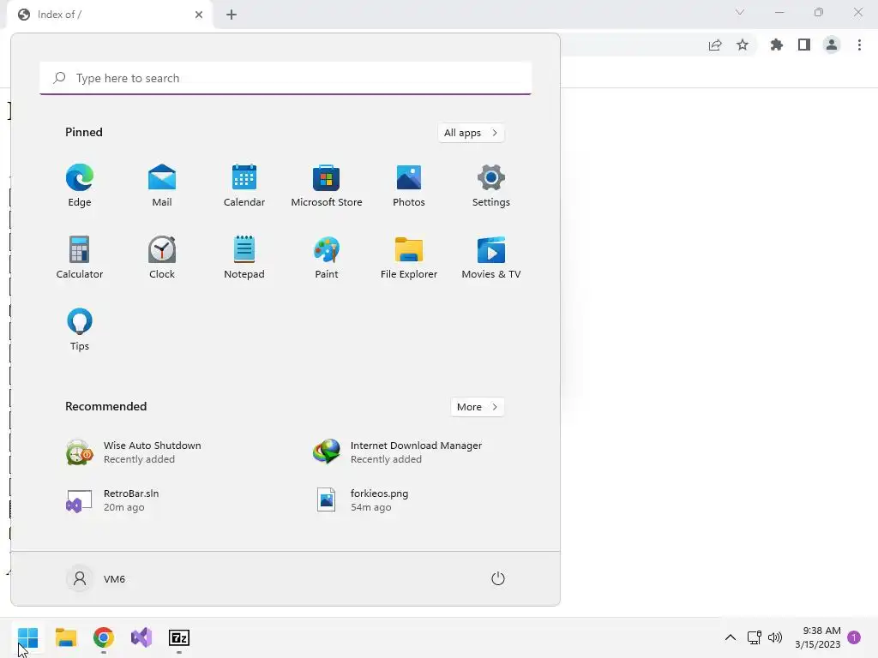Launch the Calculator app

click(x=80, y=257)
